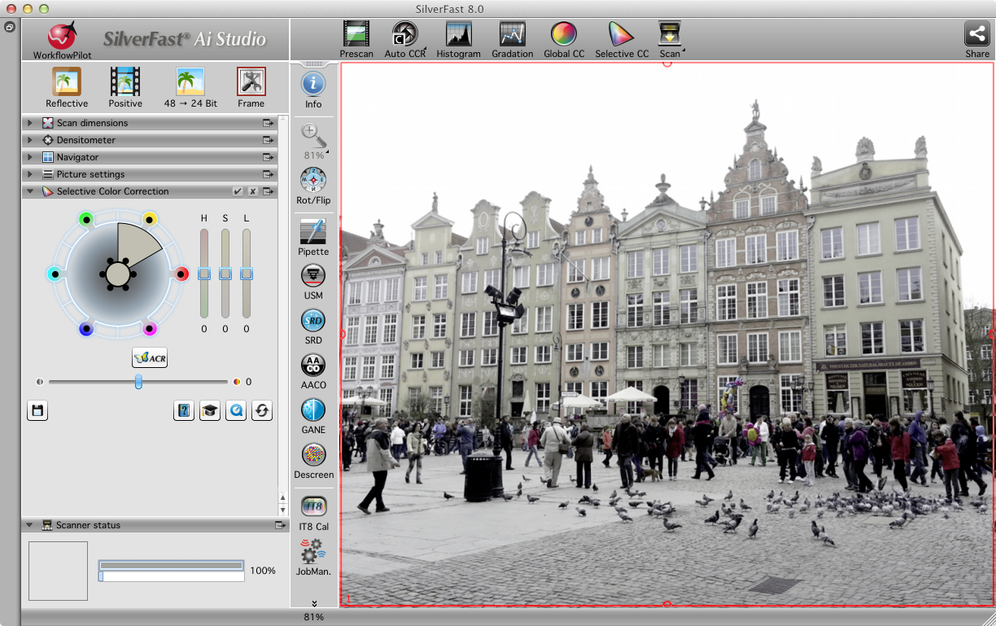Click the Prescan toolbar item
The height and width of the screenshot is (626, 996).
click(356, 35)
